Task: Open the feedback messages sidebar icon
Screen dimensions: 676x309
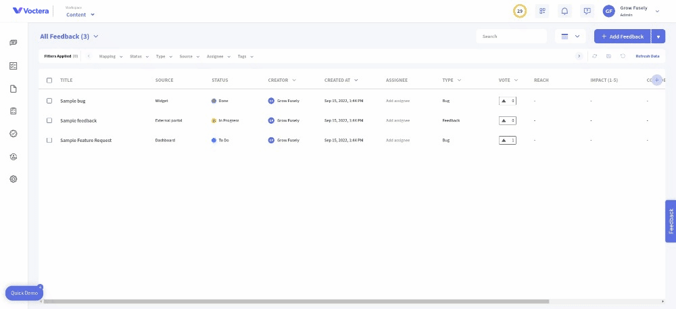Action: [14, 43]
